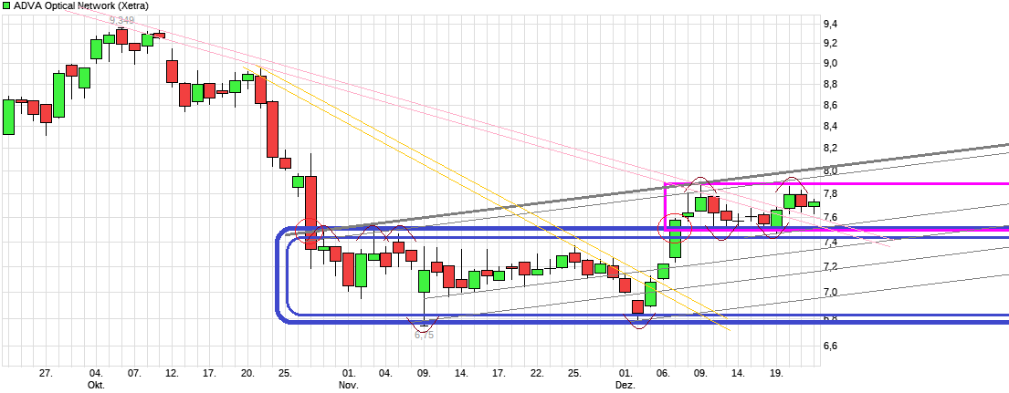1009x393 pixels.
Task: Select the 7,0 price axis label
Action: pos(831,292)
